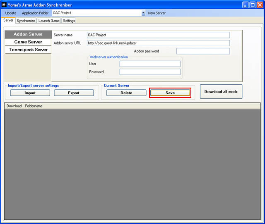Click the Webserver authentication User field
The image size is (265, 224).
pyautogui.click(x=150, y=64)
